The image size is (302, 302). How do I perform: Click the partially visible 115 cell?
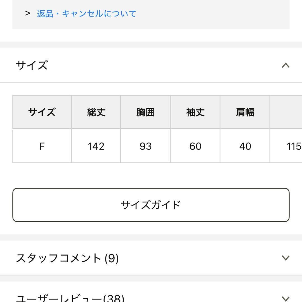(293, 146)
